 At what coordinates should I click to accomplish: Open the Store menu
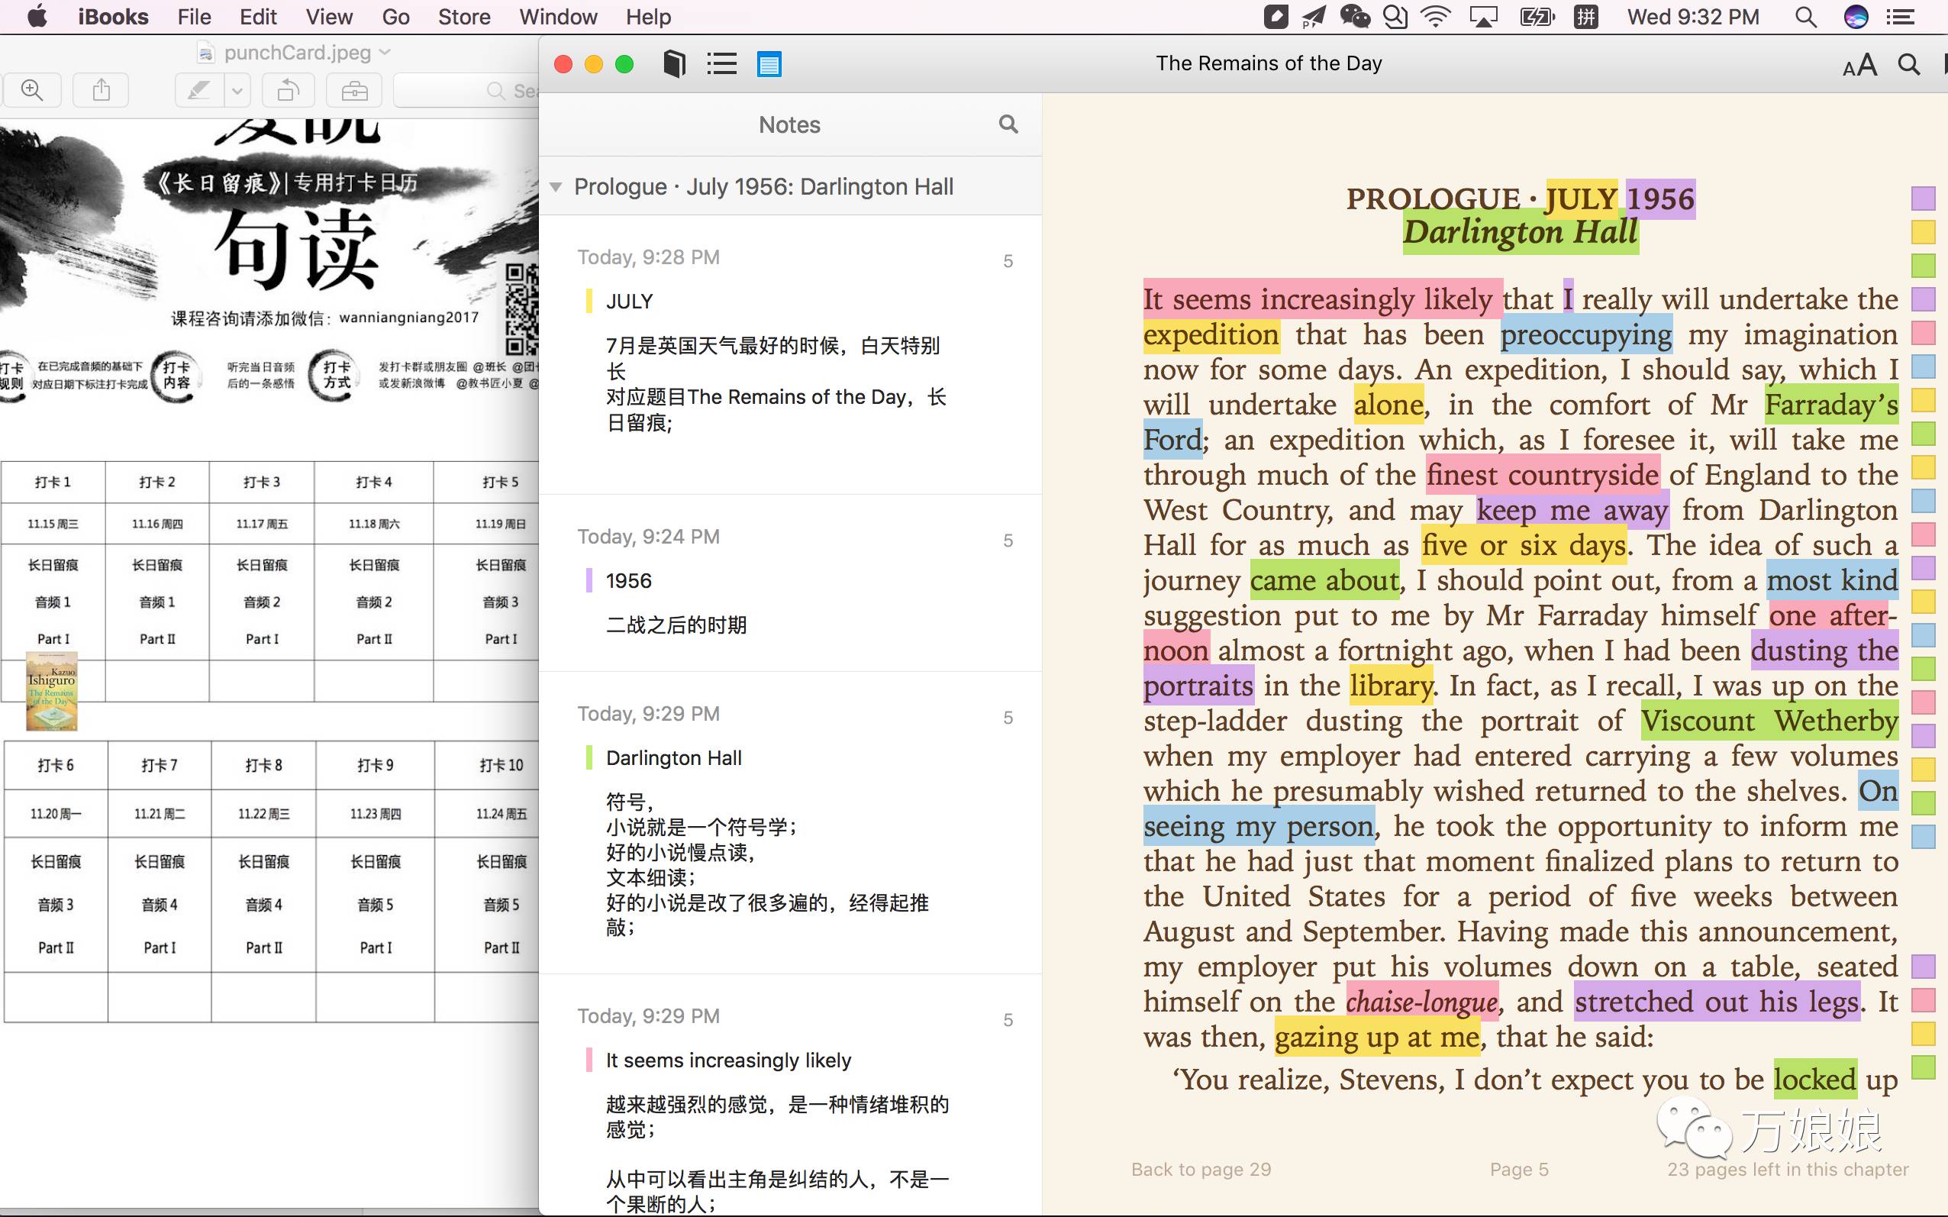coord(463,17)
